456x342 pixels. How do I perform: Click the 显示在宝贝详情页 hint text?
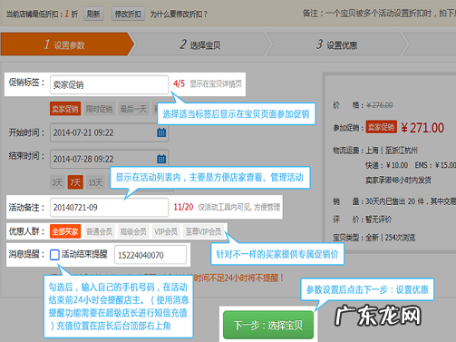point(216,84)
